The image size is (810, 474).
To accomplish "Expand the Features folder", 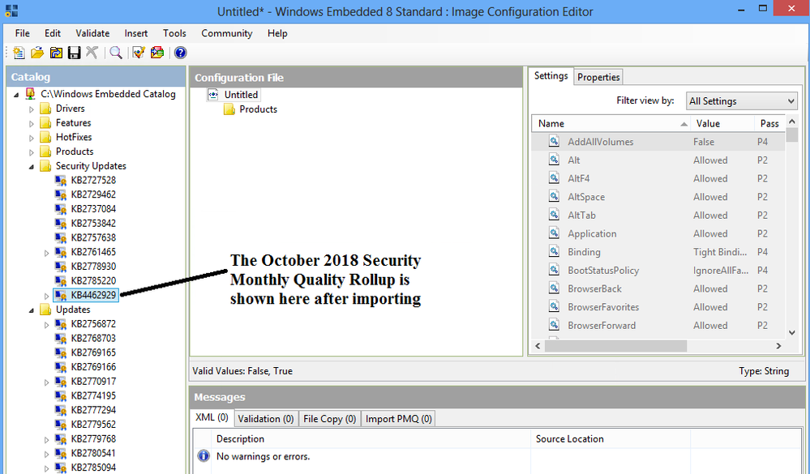I will [32, 123].
